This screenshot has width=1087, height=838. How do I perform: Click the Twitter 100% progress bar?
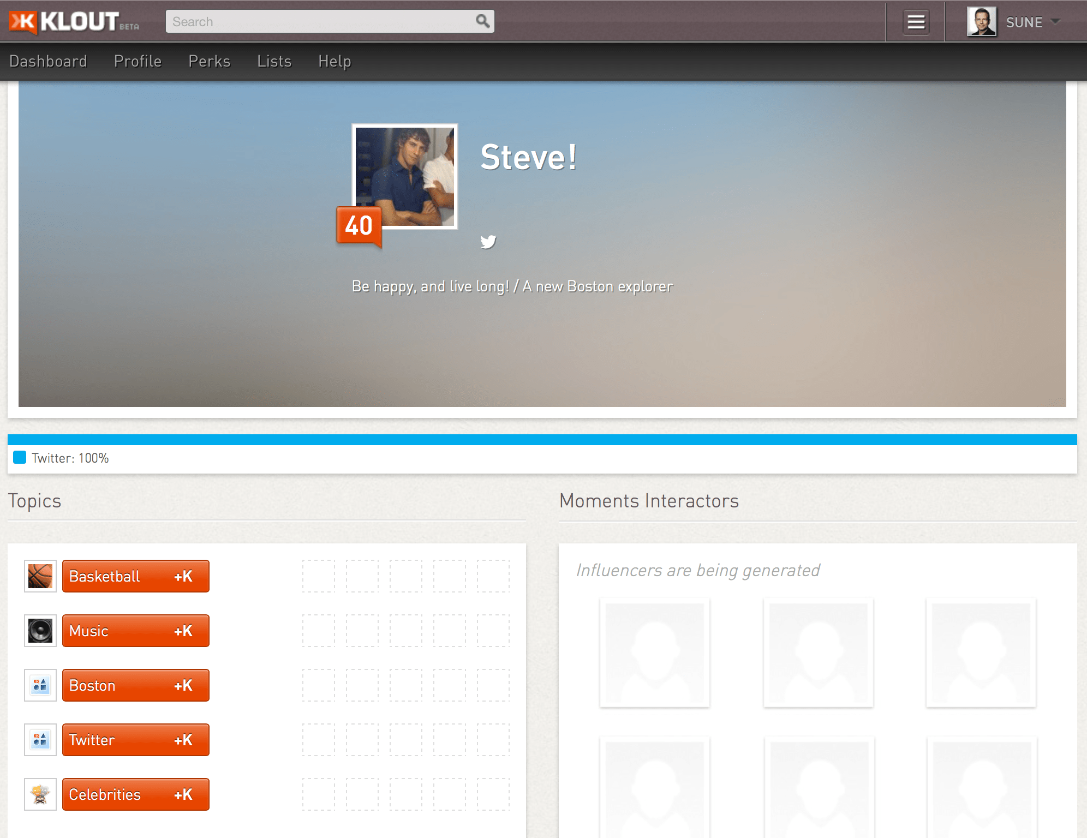pyautogui.click(x=543, y=438)
